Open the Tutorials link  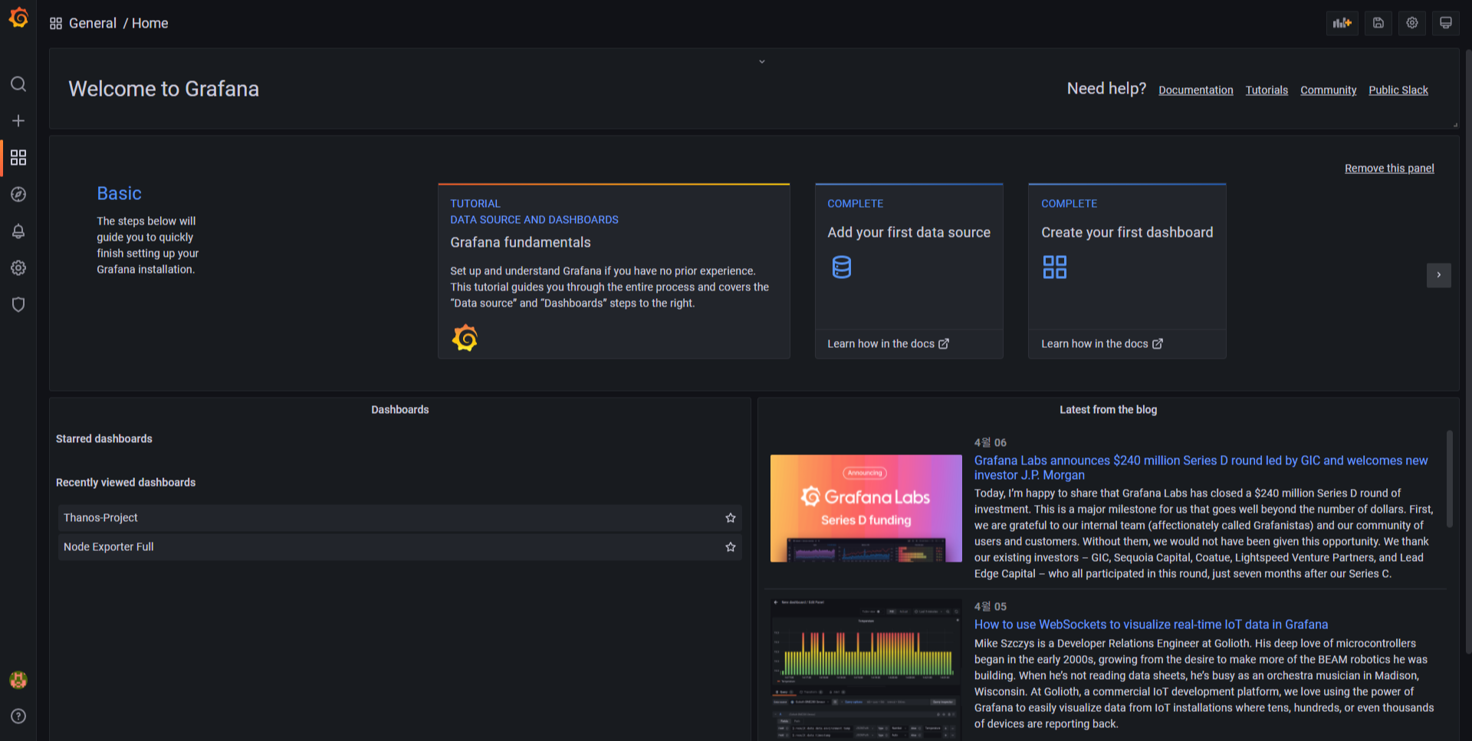[x=1267, y=90]
